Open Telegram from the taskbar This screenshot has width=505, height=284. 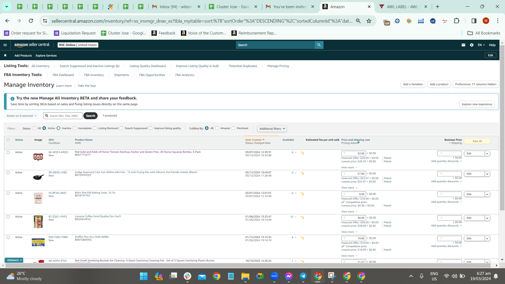pos(303,276)
